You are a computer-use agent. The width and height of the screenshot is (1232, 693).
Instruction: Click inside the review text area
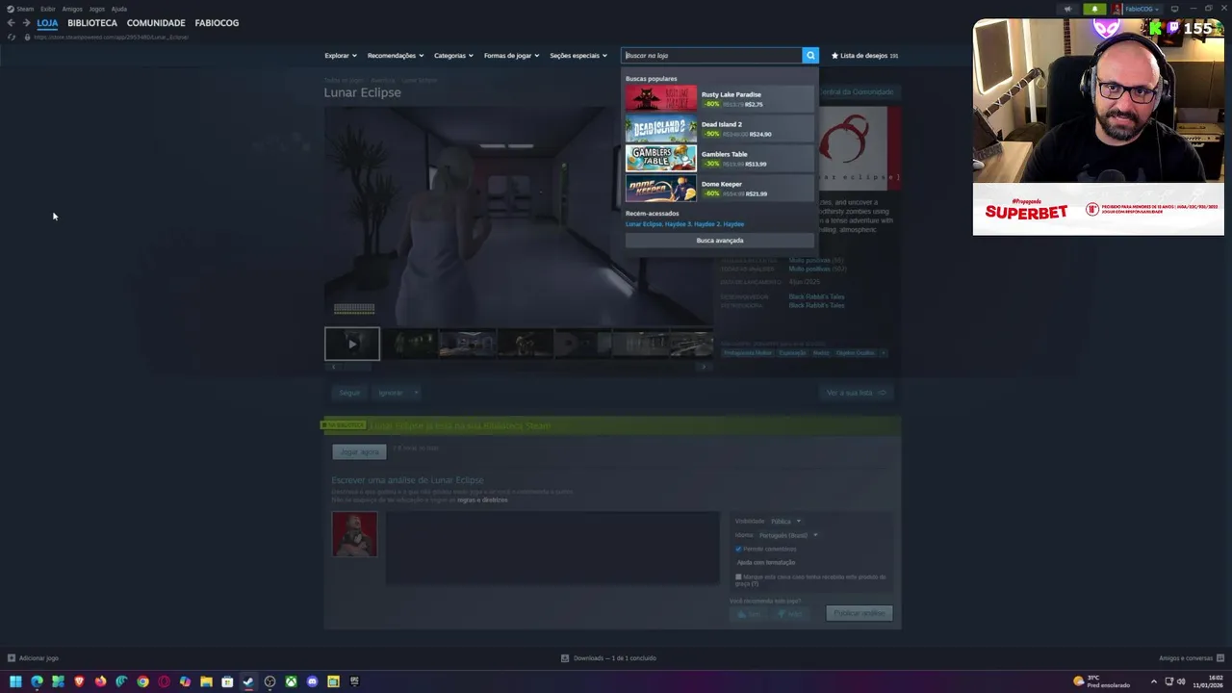click(552, 548)
